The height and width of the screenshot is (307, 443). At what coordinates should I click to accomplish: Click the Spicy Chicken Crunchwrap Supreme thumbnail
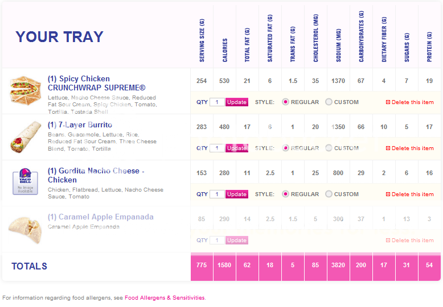[24, 90]
